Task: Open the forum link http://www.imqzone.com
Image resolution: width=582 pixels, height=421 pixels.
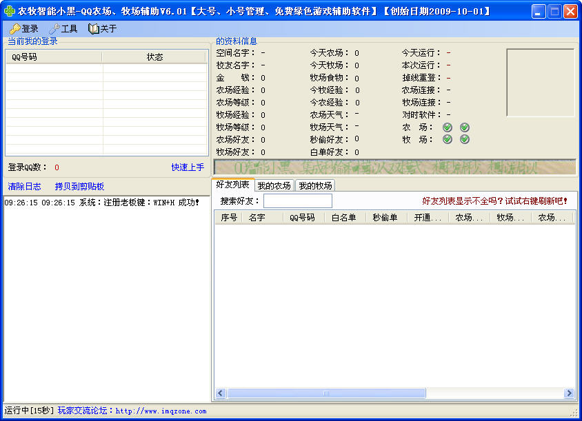Action: point(161,411)
